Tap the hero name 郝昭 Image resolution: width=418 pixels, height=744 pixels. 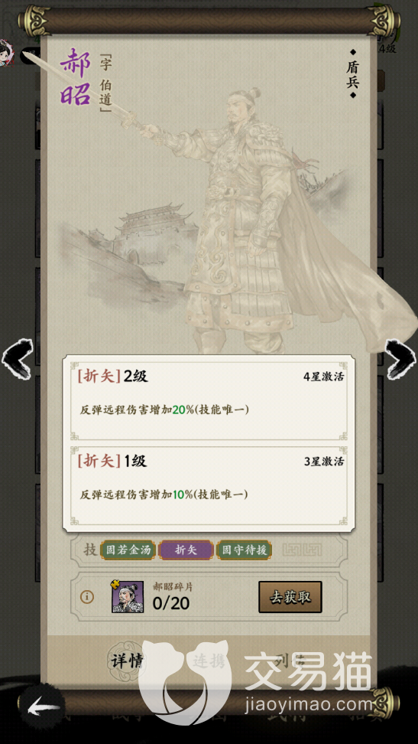[76, 77]
